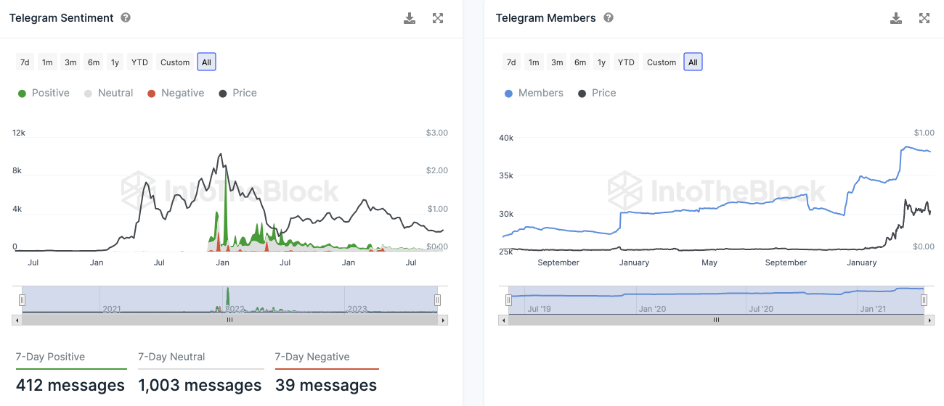Choose Custom range on Sentiment chart
Image resolution: width=944 pixels, height=406 pixels.
click(175, 62)
